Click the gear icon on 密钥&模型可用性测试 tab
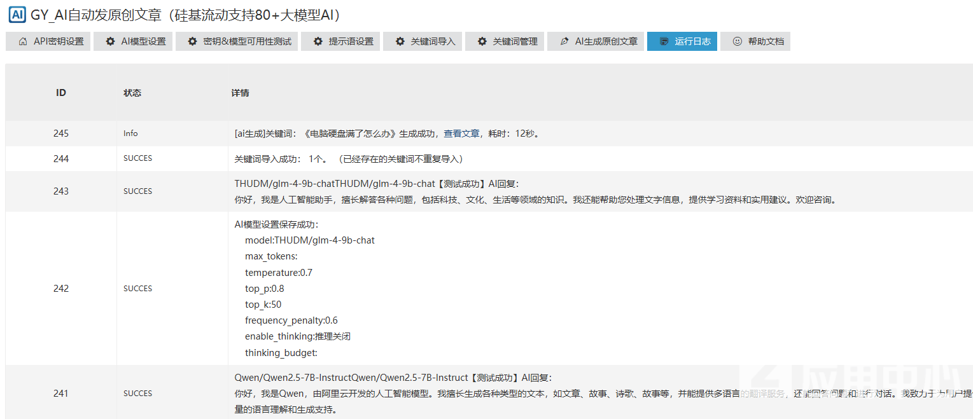 (x=192, y=42)
